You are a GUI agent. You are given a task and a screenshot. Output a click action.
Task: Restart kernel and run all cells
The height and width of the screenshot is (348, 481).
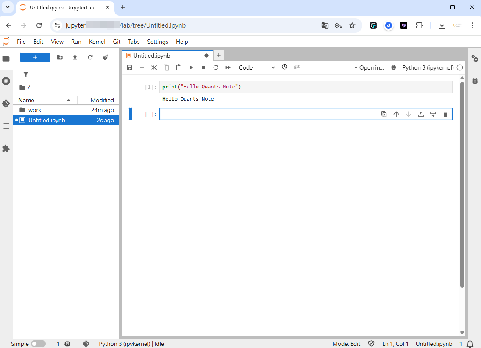click(228, 67)
